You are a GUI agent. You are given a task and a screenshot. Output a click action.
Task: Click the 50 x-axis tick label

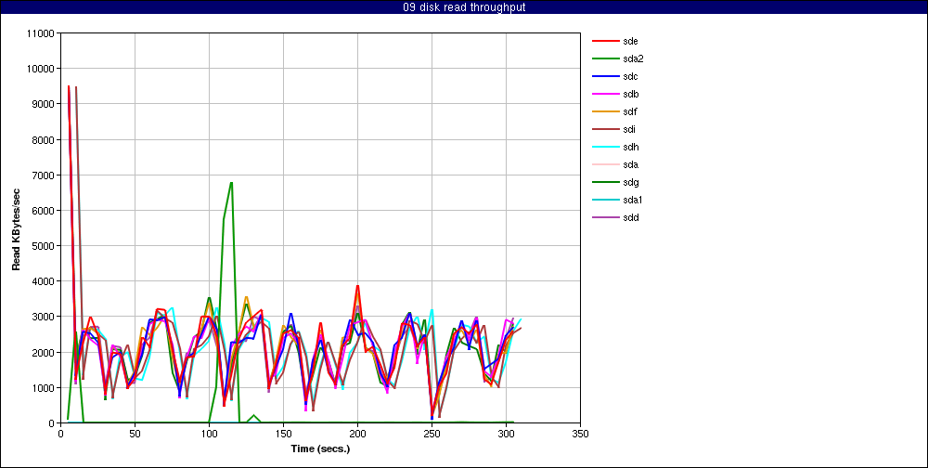pyautogui.click(x=135, y=433)
